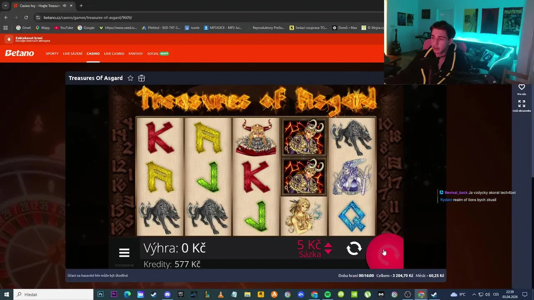Open OBS Studio from the taskbar
Screen dimensions: 534x300
tap(408, 295)
